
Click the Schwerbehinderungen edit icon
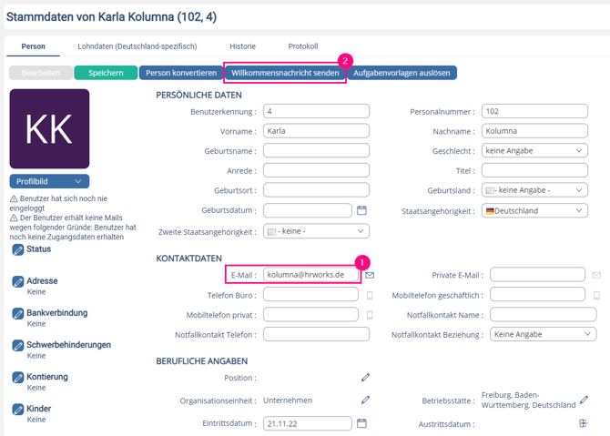point(18,346)
